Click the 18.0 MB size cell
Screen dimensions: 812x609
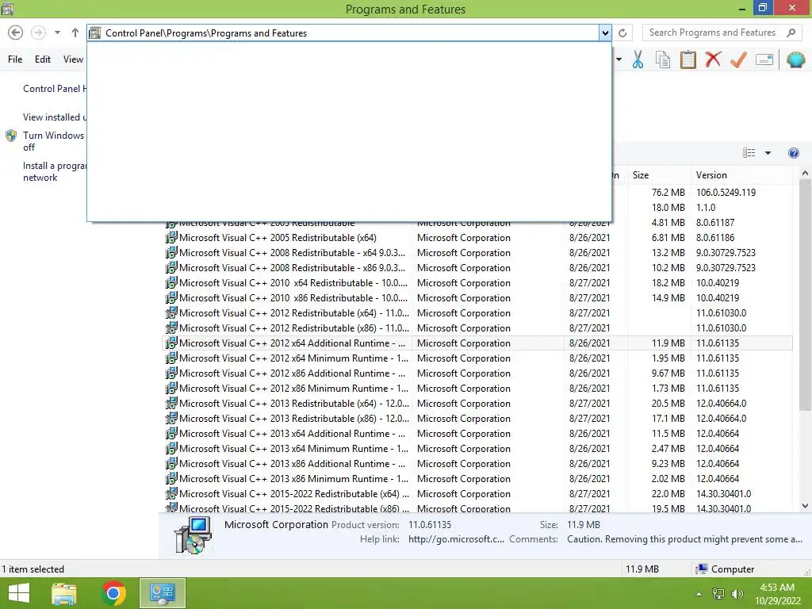click(x=668, y=207)
